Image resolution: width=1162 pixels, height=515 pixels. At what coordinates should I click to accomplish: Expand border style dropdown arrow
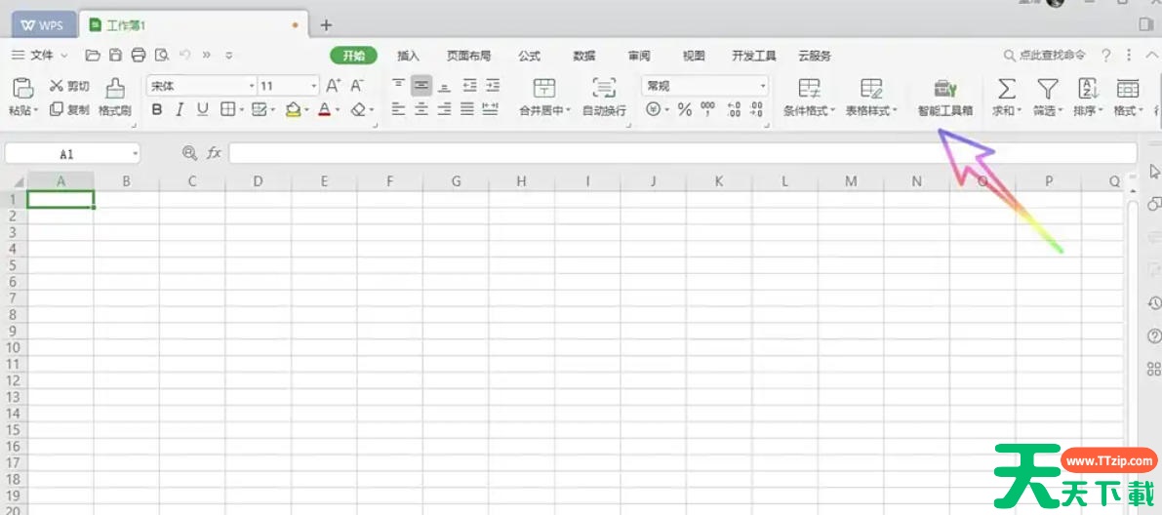(241, 110)
